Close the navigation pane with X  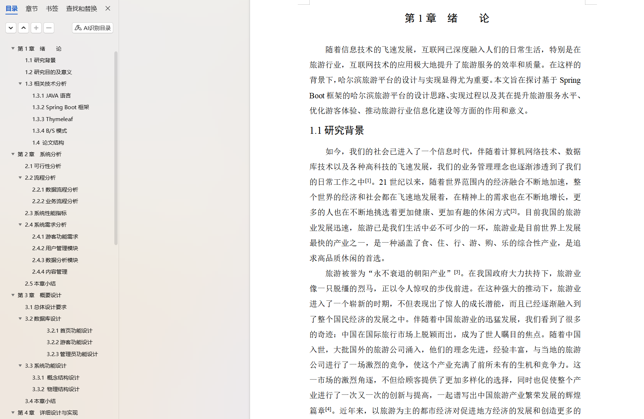pos(108,8)
